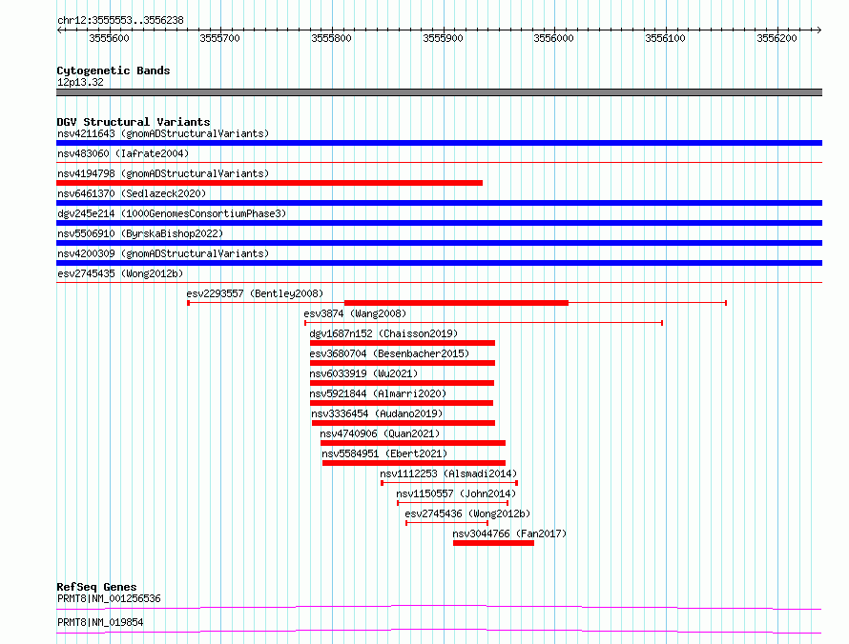The height and width of the screenshot is (644, 849).
Task: Select the nsv4194798 red variant bar
Action: tap(269, 183)
